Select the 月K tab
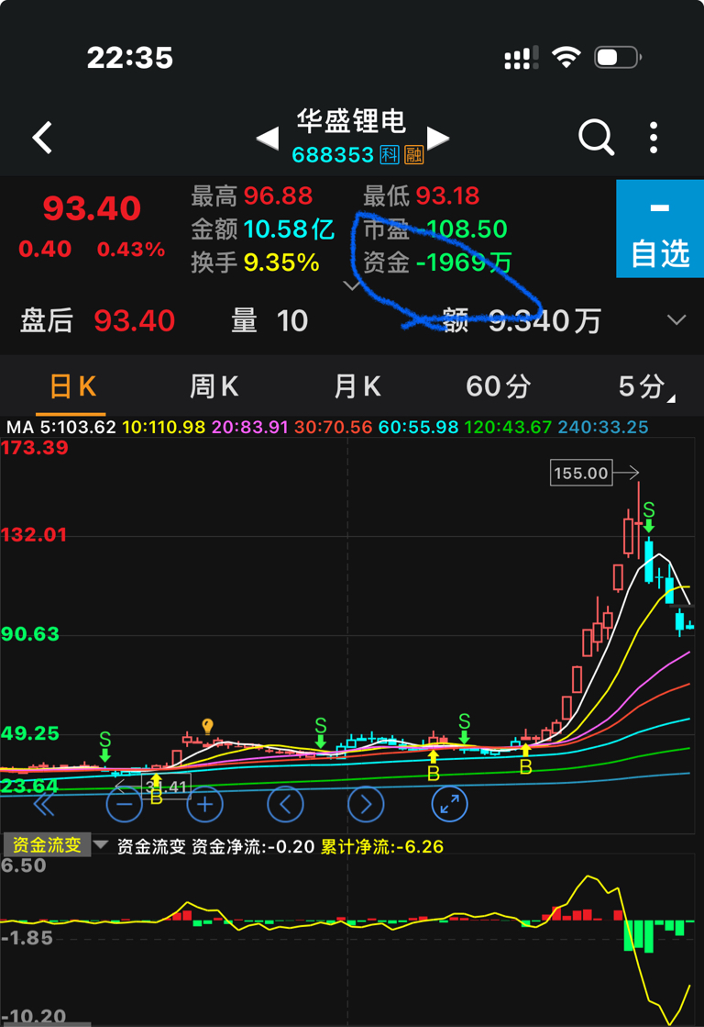704x1027 pixels. tap(357, 386)
